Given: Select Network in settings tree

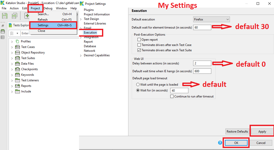Looking at the screenshot, I should tap(89, 51).
